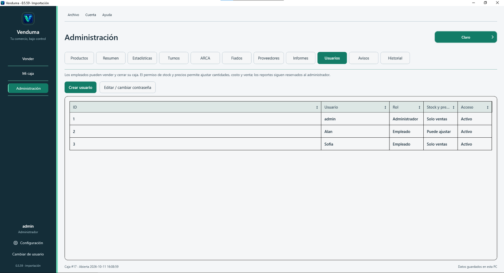
Task: Open the Cuenta menu
Action: pos(91,15)
